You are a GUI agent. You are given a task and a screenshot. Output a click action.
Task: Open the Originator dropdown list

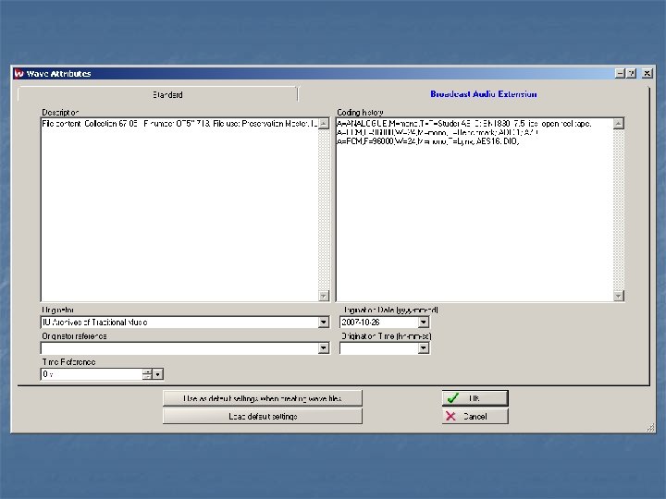coord(324,323)
